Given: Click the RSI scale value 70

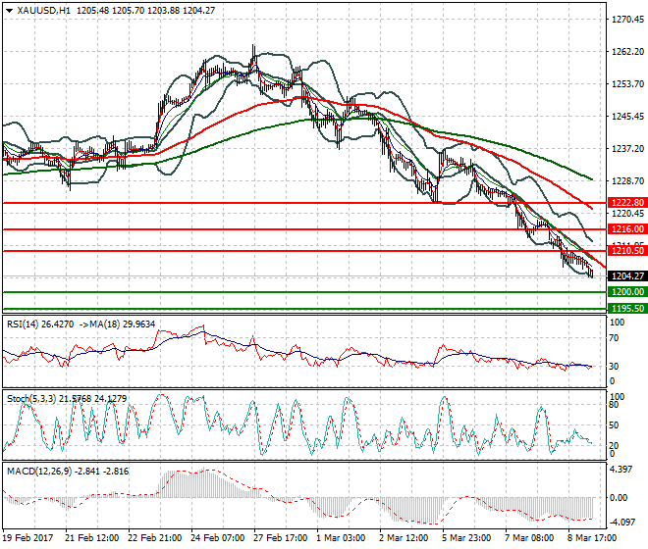Looking at the screenshot, I should (x=614, y=338).
